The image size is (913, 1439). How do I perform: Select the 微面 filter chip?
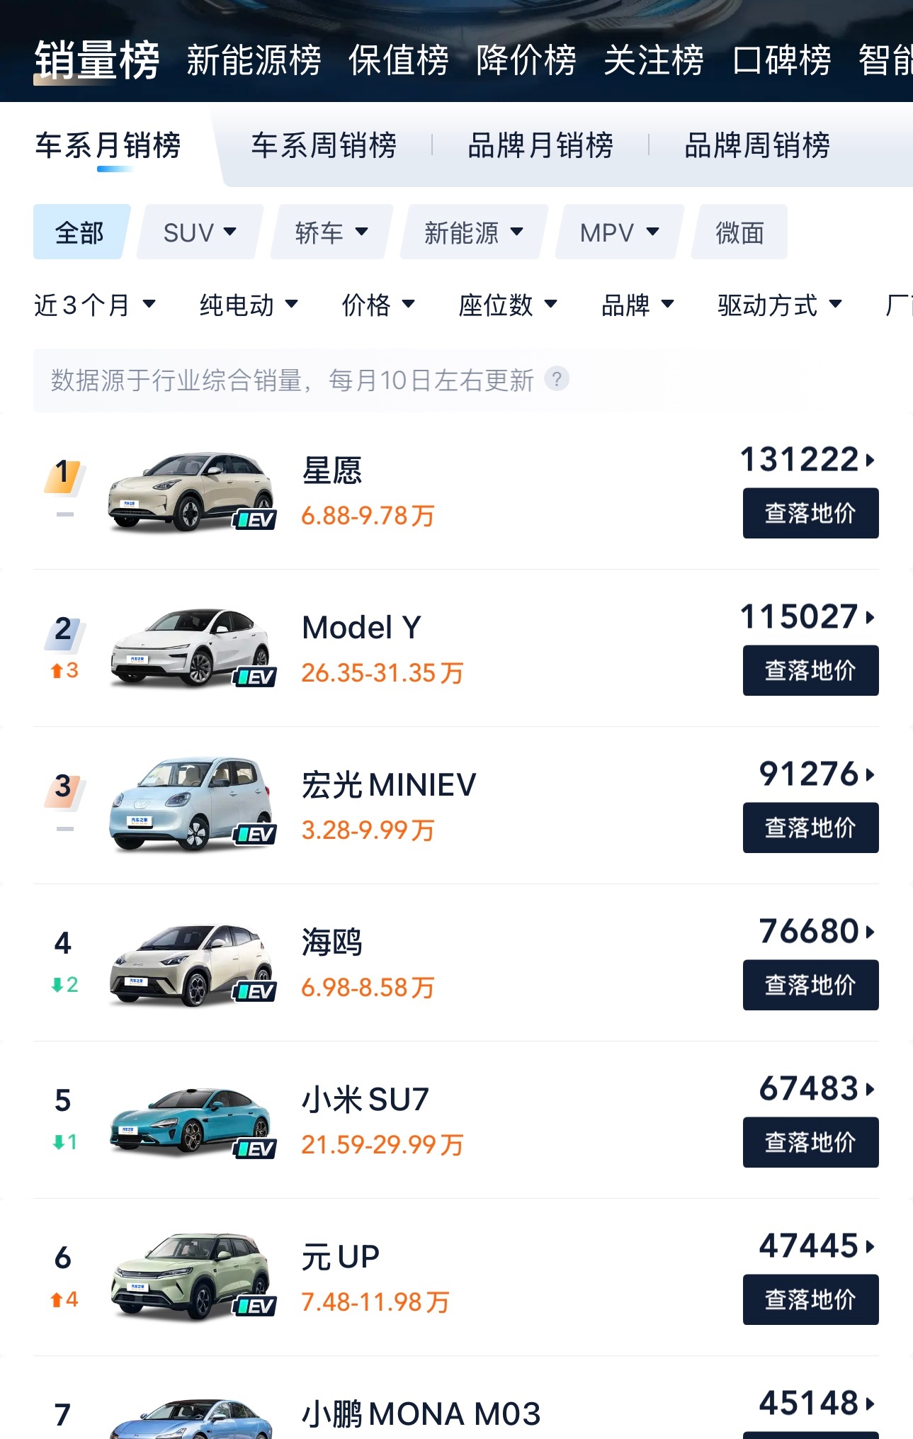pos(739,232)
